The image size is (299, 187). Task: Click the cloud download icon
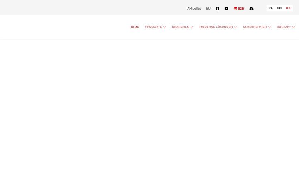[251, 8]
